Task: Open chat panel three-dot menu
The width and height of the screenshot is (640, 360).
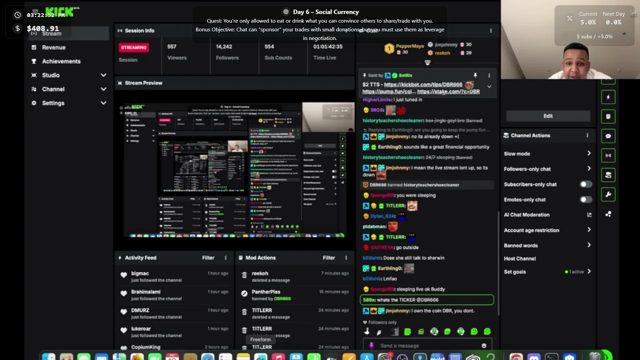Action: click(x=490, y=31)
